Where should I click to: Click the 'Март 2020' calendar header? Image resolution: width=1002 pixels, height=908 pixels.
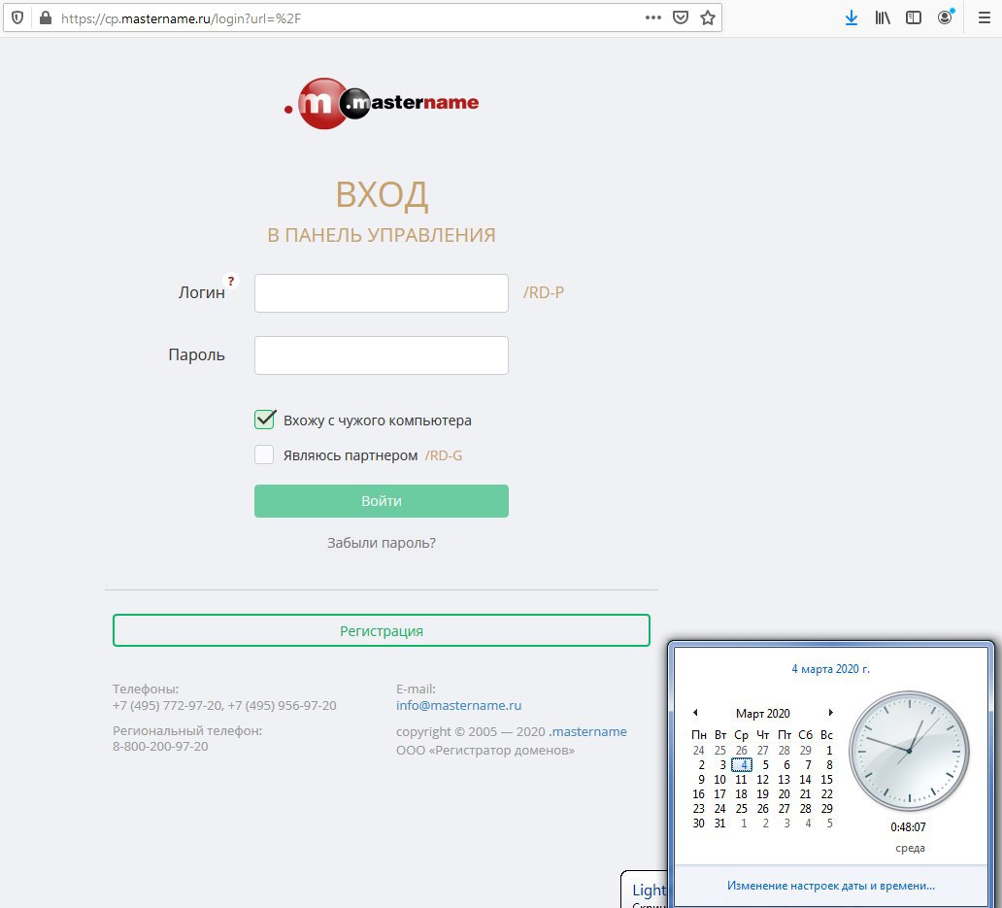pyautogui.click(x=762, y=713)
